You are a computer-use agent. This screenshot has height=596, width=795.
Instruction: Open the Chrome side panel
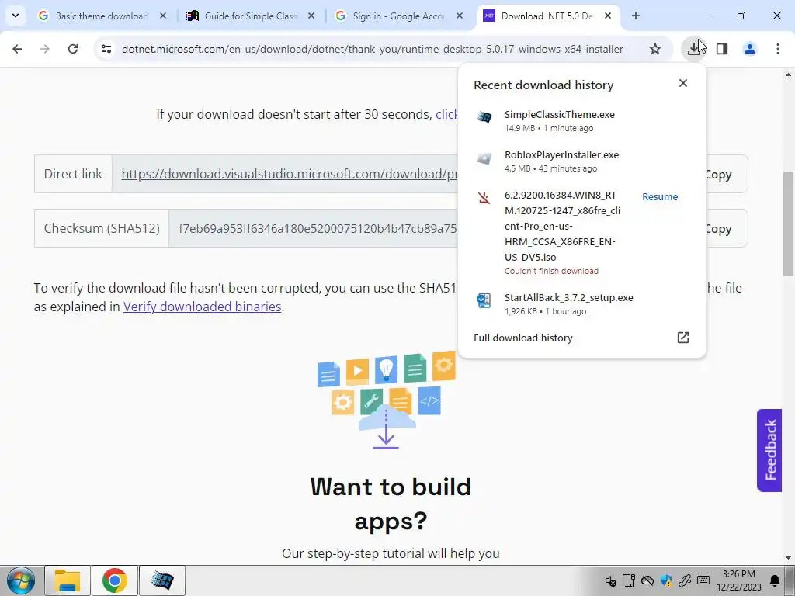coord(722,49)
